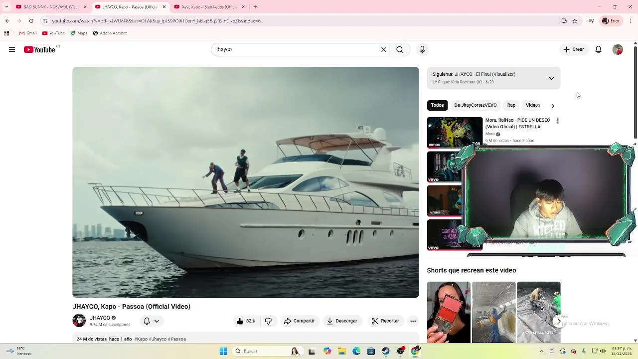Image resolution: width=638 pixels, height=359 pixels.
Task: Open the Gmail bookmark
Action: pos(28,33)
